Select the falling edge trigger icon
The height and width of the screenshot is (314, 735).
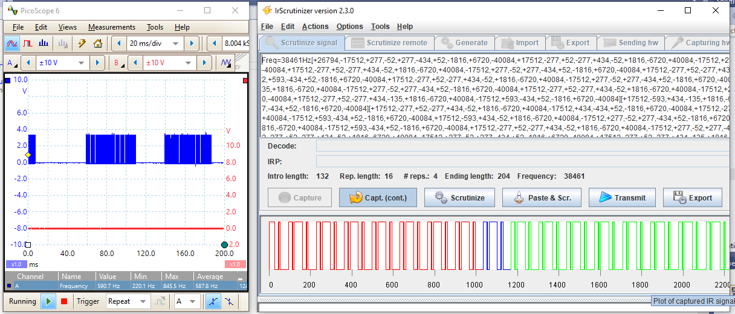coord(229,301)
